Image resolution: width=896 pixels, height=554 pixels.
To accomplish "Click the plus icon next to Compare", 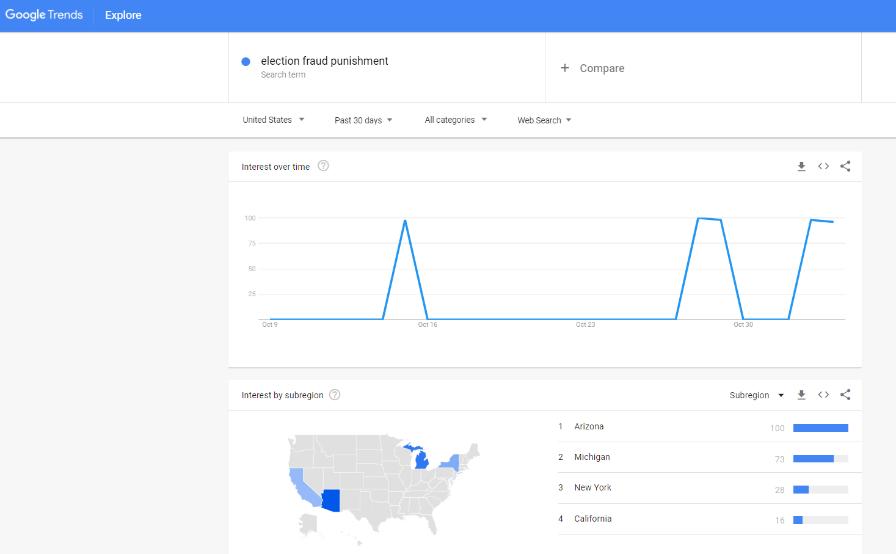I will tap(565, 68).
